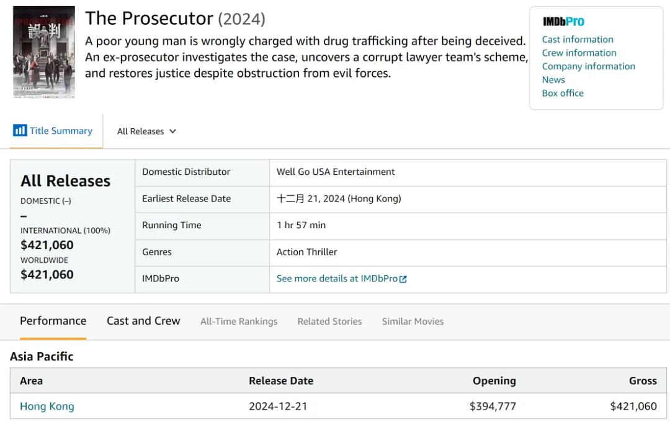This screenshot has width=670, height=427.
Task: Click the Company information link
Action: 588,66
